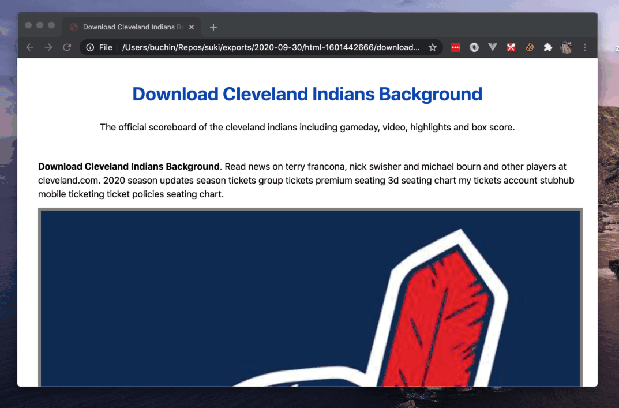View site information next to File
Image resolution: width=619 pixels, height=408 pixels.
[x=90, y=47]
